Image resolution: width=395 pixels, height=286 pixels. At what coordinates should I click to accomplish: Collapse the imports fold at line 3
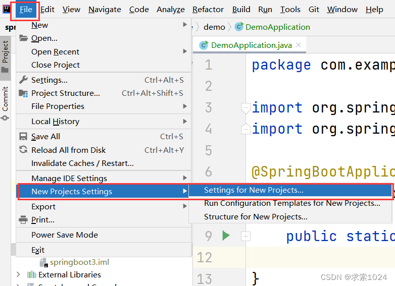click(x=245, y=108)
